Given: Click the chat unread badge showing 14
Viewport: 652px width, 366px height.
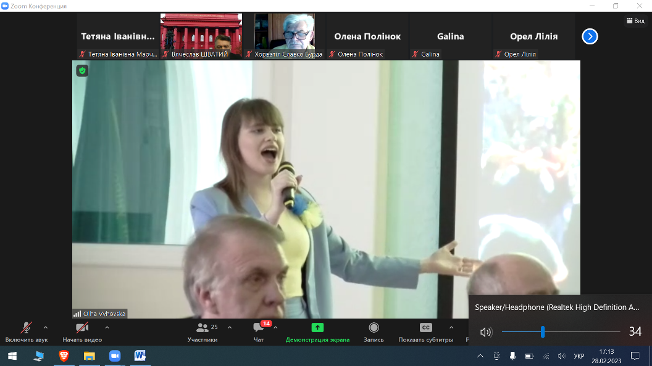Looking at the screenshot, I should pyautogui.click(x=266, y=323).
